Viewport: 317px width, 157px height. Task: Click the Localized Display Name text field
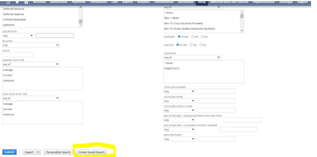(216, 110)
